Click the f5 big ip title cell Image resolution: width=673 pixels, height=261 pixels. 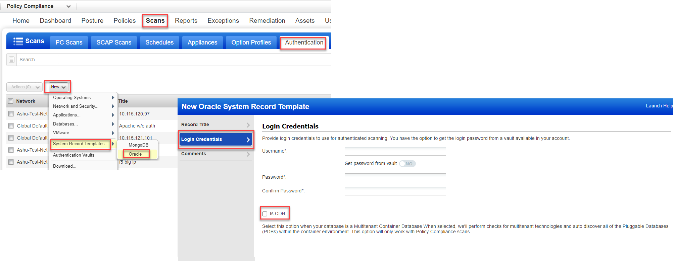(128, 162)
